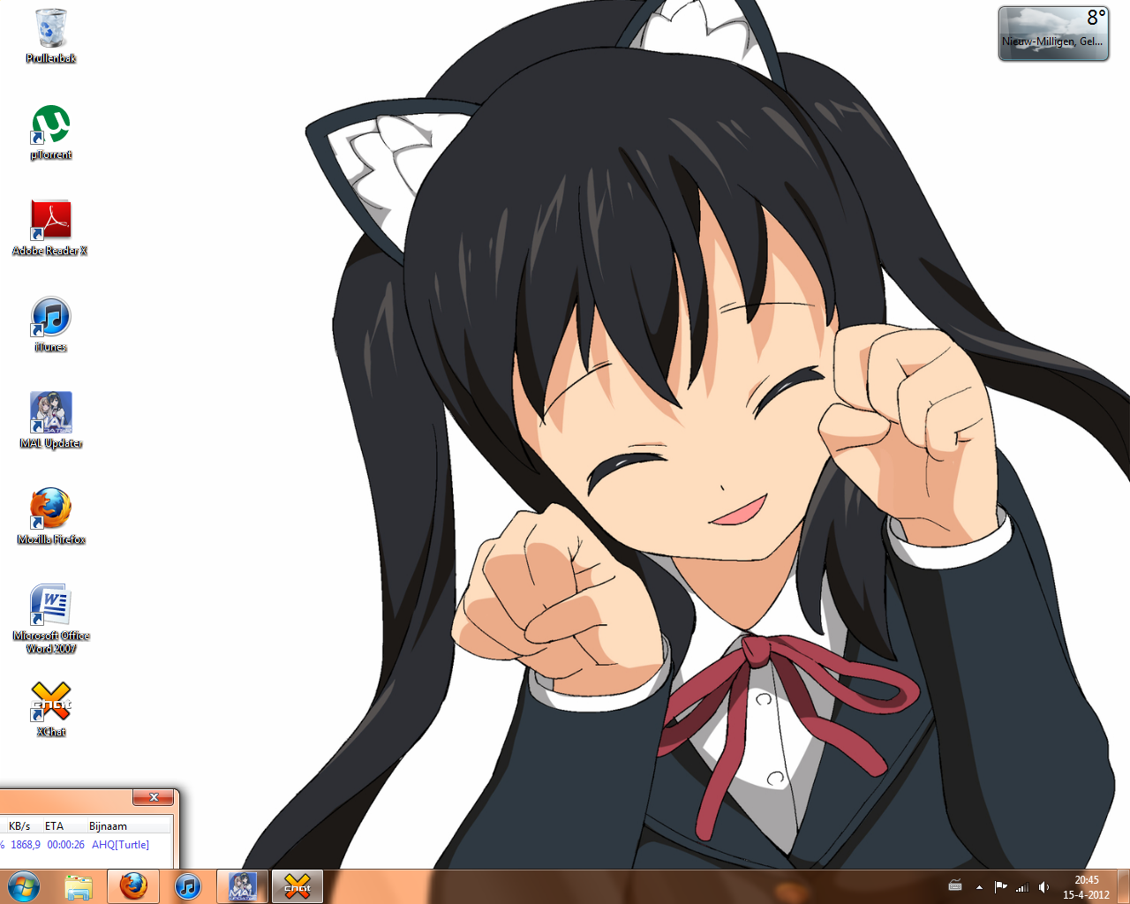Open the µTorrent desktop shortcut
Viewport: 1130px width, 904px height.
(51, 132)
